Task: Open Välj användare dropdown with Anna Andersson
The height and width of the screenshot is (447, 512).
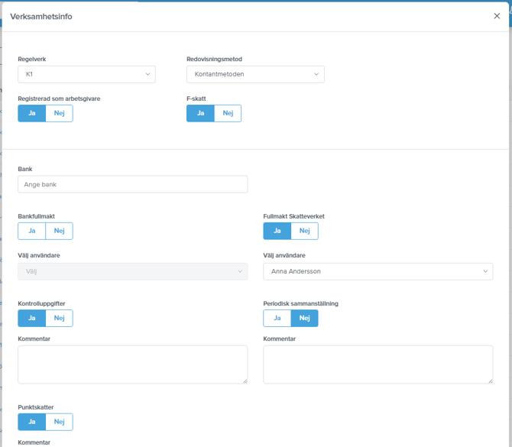Action: (378, 271)
